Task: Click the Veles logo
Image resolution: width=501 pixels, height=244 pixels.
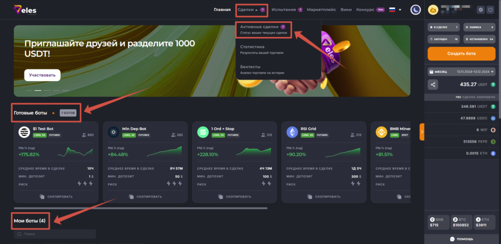Action: 24,10
